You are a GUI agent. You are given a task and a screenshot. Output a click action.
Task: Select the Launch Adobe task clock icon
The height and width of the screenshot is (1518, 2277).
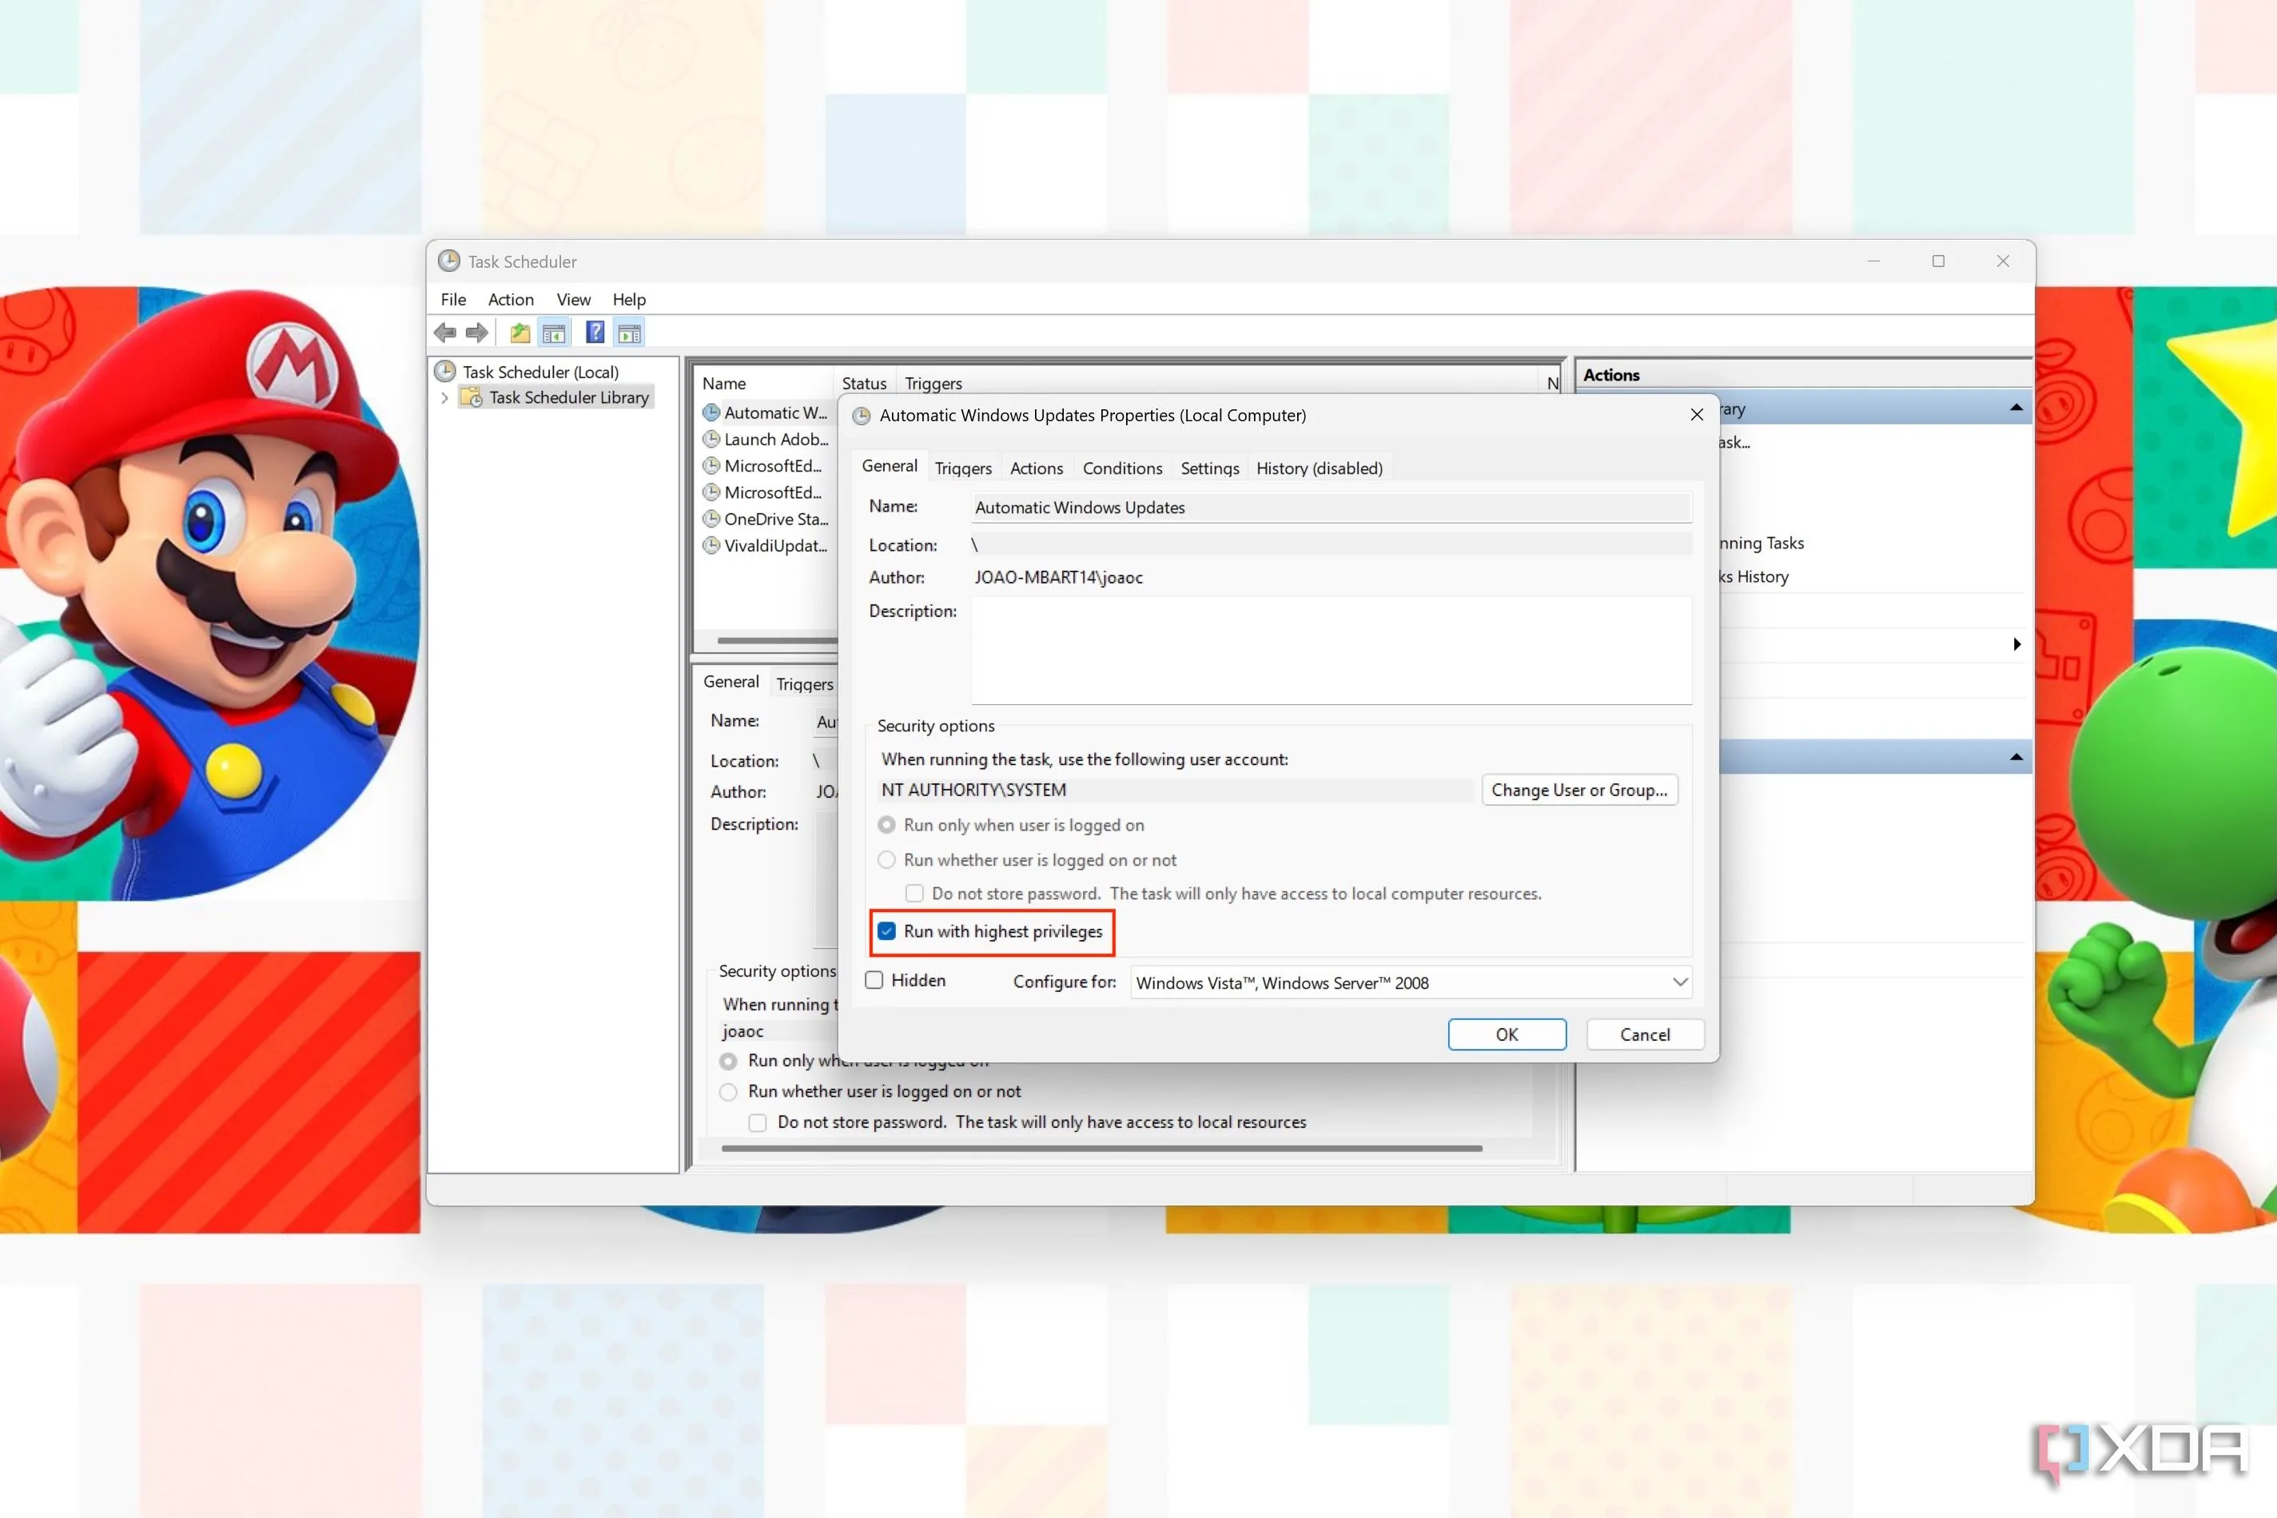[711, 440]
